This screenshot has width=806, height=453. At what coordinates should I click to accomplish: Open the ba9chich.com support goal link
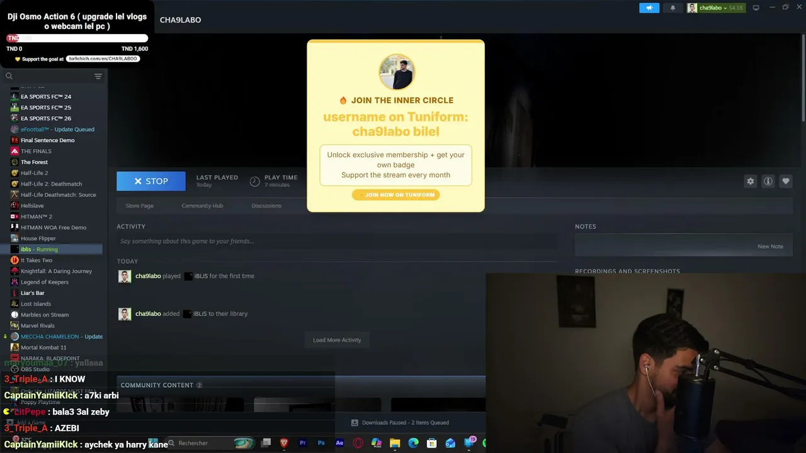pyautogui.click(x=103, y=59)
